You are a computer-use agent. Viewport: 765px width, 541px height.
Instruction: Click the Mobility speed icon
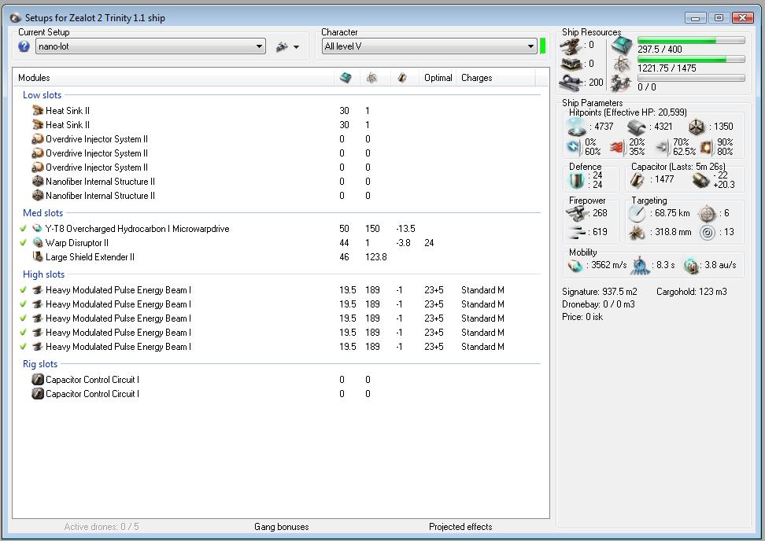click(x=575, y=266)
